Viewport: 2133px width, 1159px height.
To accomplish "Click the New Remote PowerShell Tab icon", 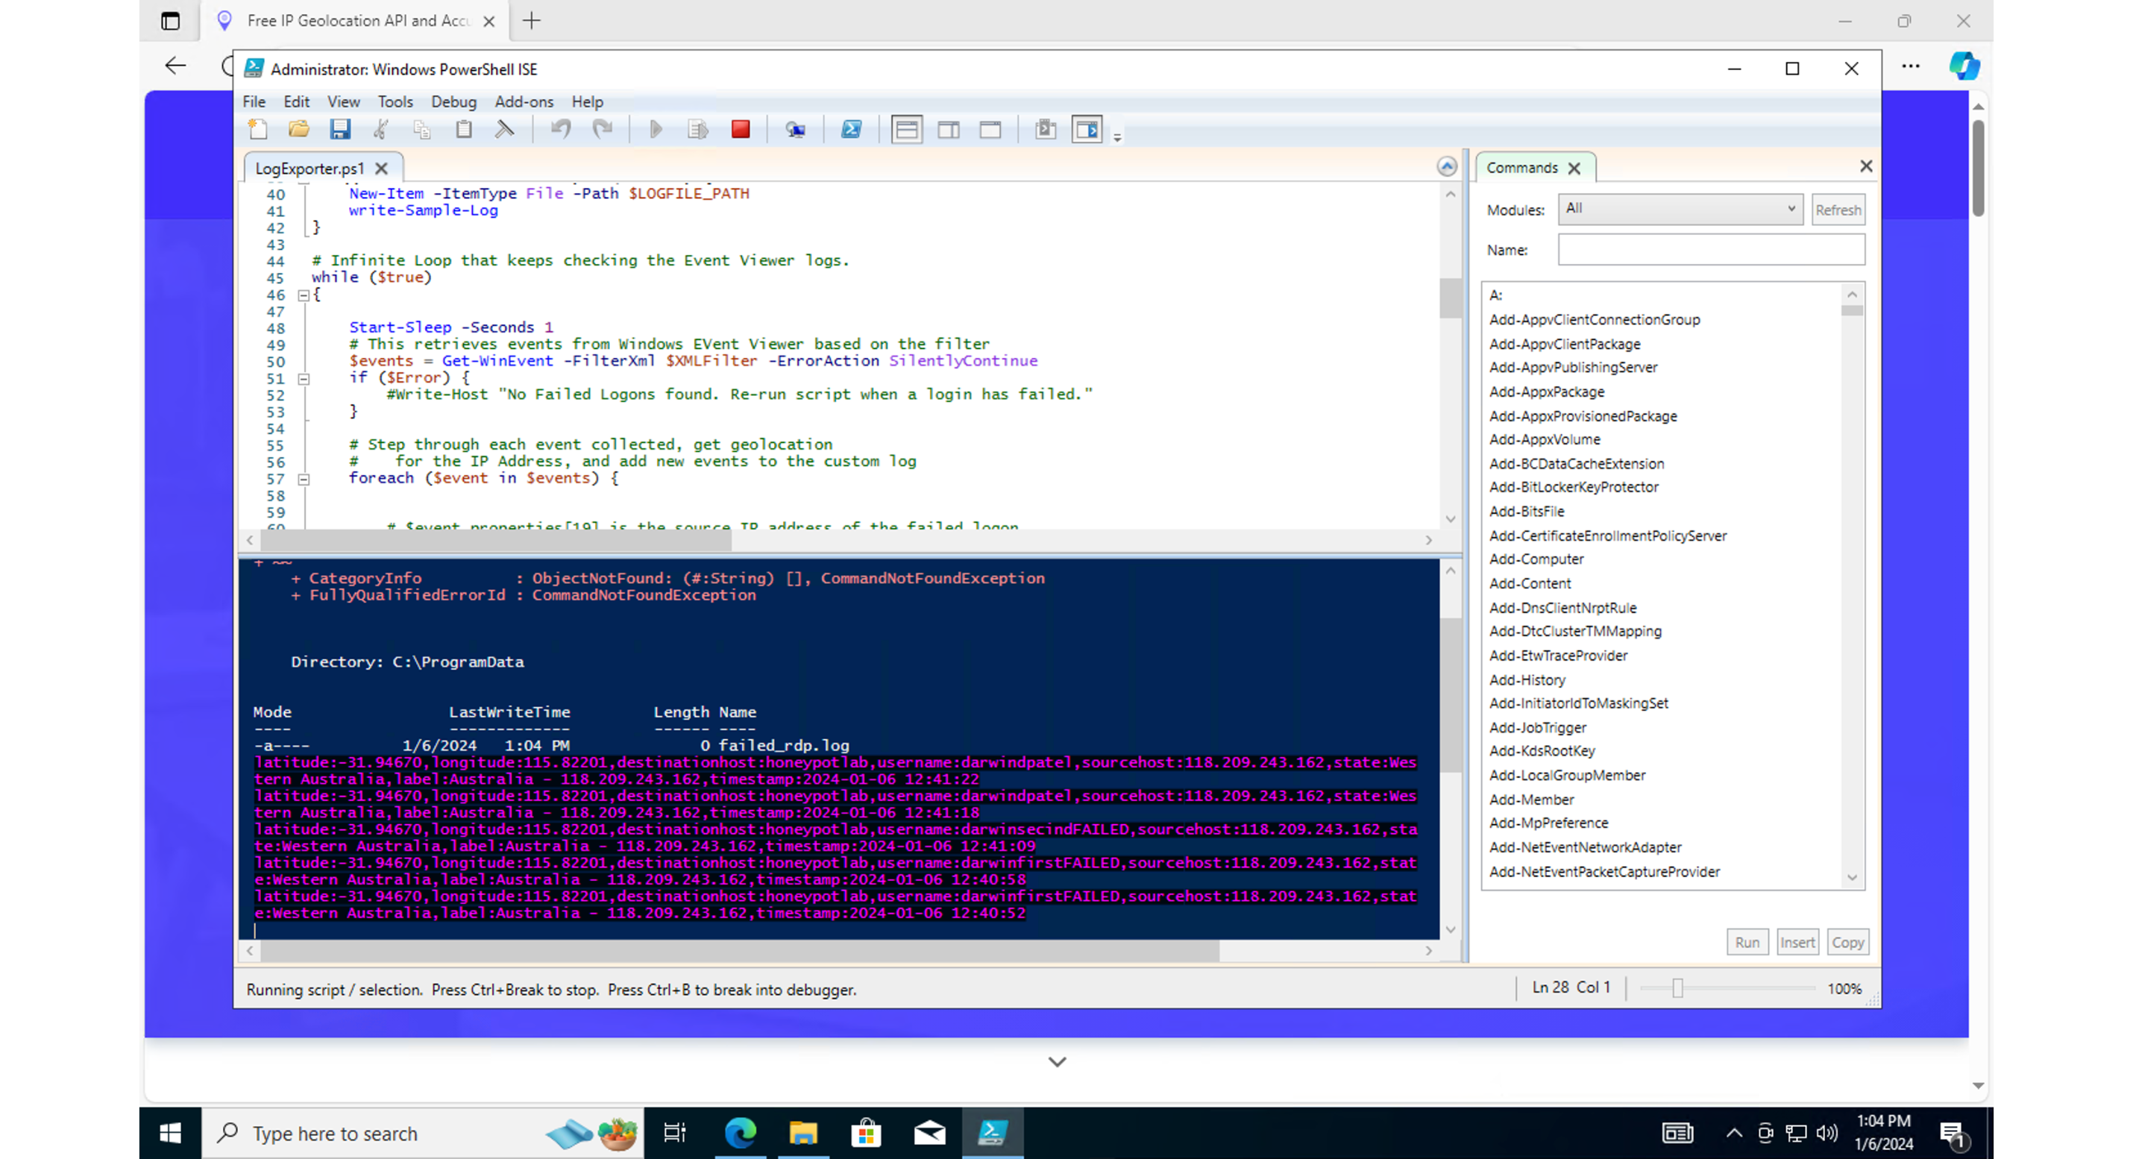I will 795,129.
